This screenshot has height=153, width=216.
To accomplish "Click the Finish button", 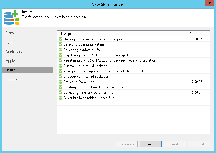I will [x=175, y=144].
